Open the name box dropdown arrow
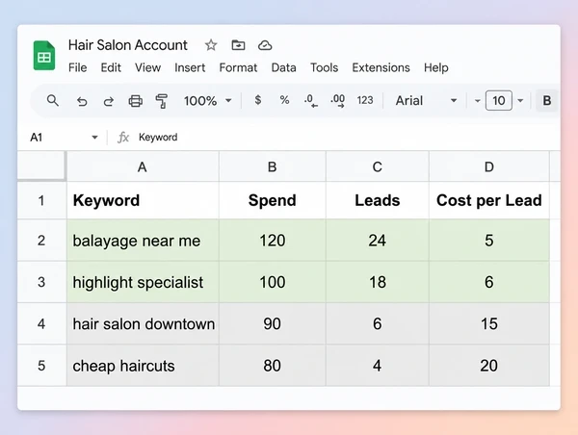 tap(94, 138)
